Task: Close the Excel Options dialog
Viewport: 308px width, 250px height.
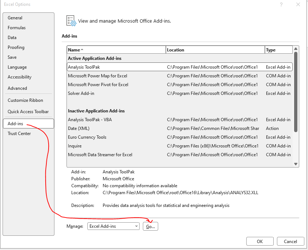Action: pos(298,4)
